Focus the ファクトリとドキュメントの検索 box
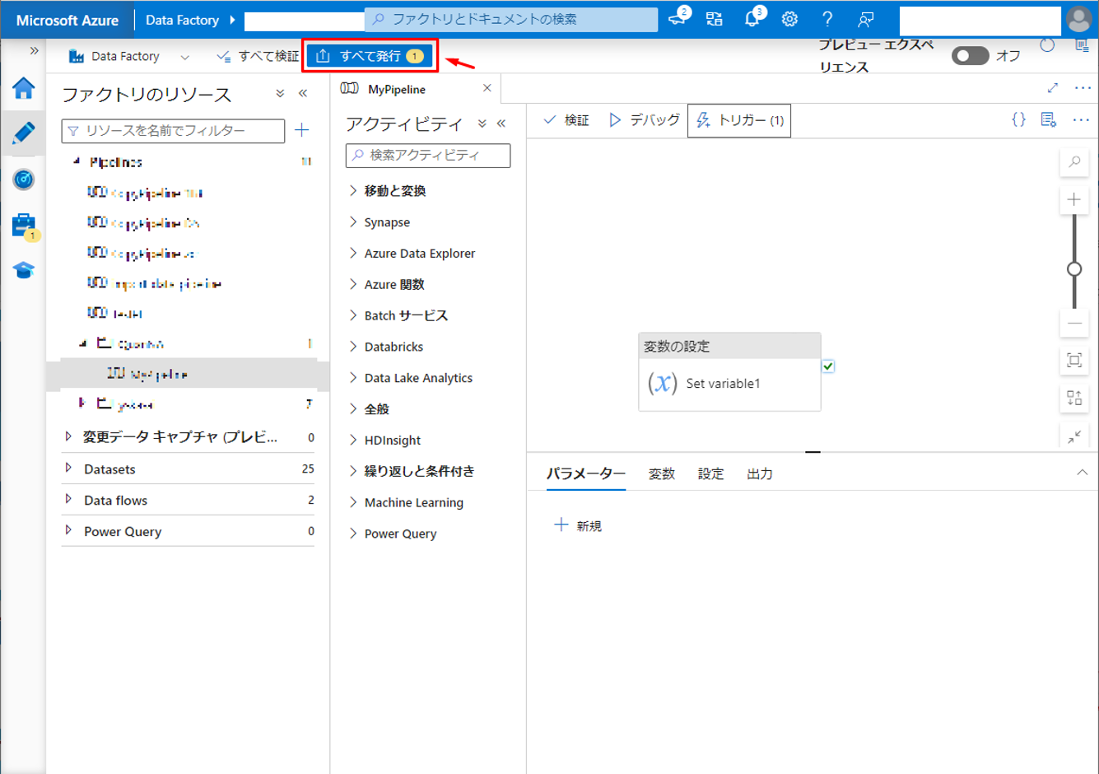Screen dimensions: 1099x774 point(511,19)
